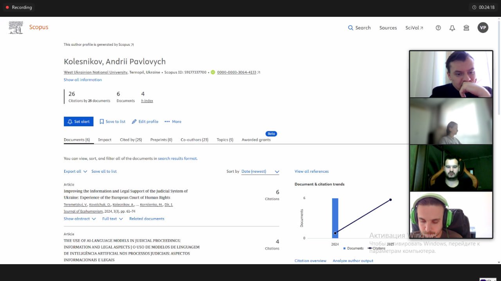Expand Show abstract for first article
Screen dimensions: 501x281
[x=79, y=219]
